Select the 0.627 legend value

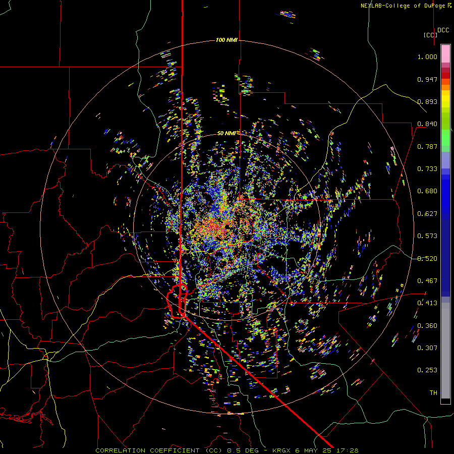tap(427, 214)
